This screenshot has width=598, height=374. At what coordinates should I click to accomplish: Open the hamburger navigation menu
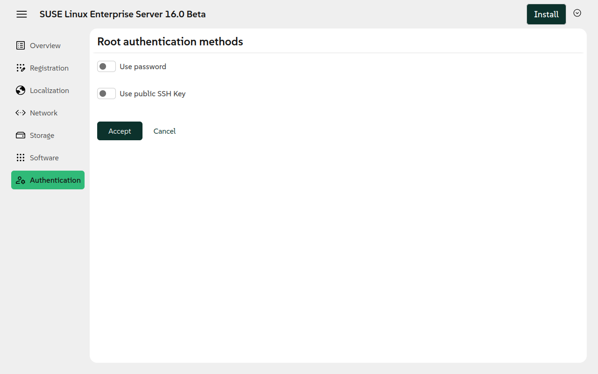[x=21, y=14]
